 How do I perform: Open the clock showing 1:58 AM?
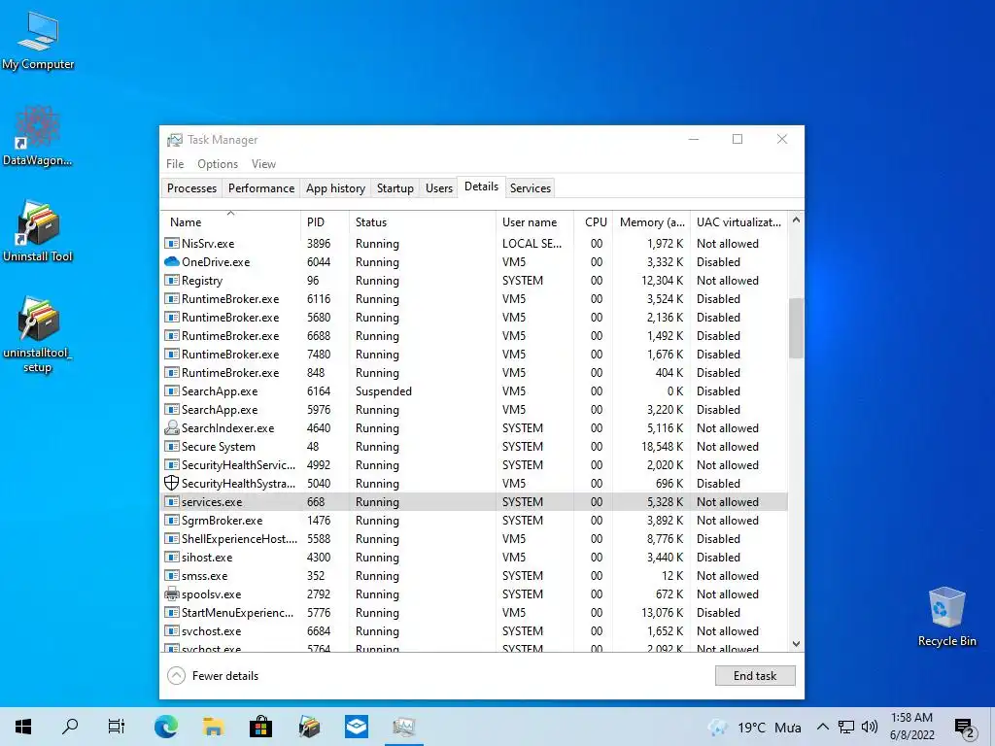click(x=911, y=727)
